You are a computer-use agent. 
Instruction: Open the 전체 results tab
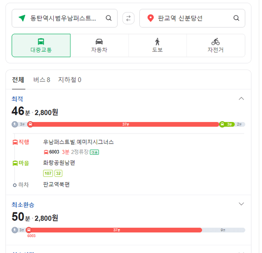18,80
